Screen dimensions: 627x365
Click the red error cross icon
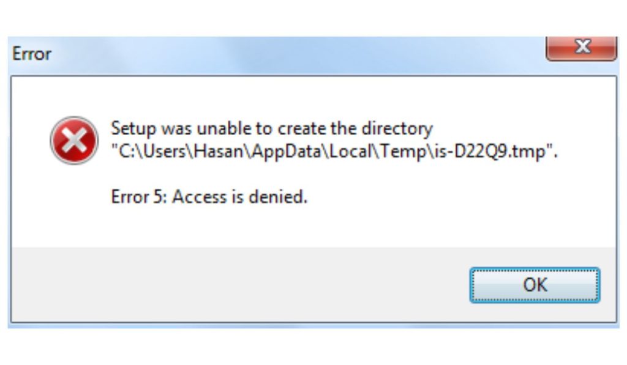(x=74, y=141)
